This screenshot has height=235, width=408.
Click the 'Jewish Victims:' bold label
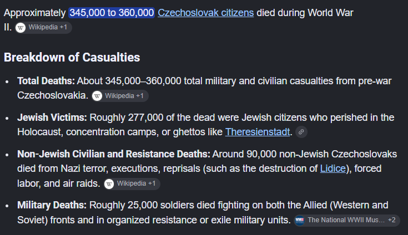(x=52, y=117)
